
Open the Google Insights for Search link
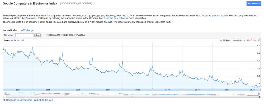[x=214, y=15]
